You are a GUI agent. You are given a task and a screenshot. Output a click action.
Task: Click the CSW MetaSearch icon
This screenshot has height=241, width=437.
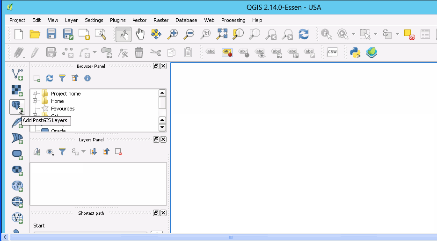[332, 52]
